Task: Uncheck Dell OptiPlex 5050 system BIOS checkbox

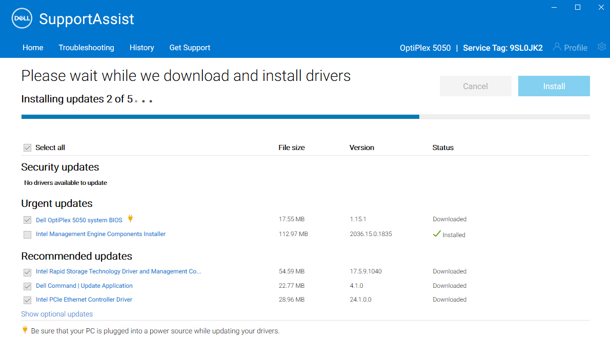Action: pyautogui.click(x=27, y=220)
